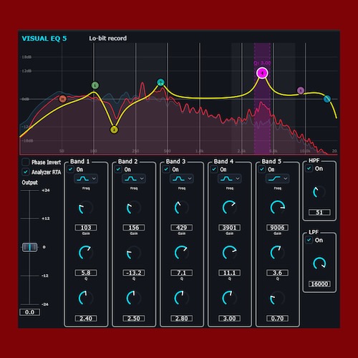Open the Band 5 shelf shape dropdown
The image size is (358, 358).
[277, 178]
